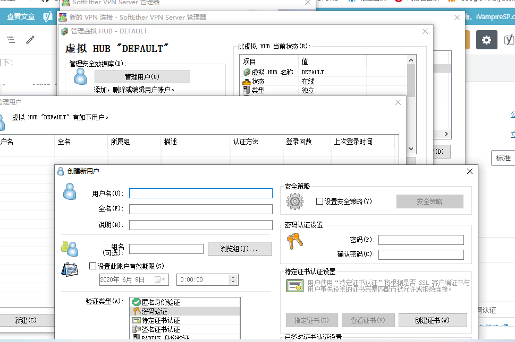Click the status row icon in the HUB status list
This screenshot has height=342, width=515.
(x=247, y=81)
